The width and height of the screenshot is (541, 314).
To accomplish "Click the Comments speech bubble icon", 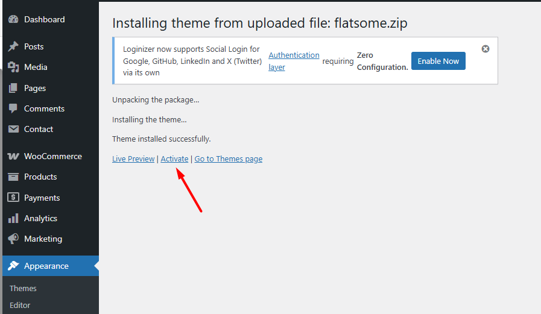I will (x=13, y=108).
